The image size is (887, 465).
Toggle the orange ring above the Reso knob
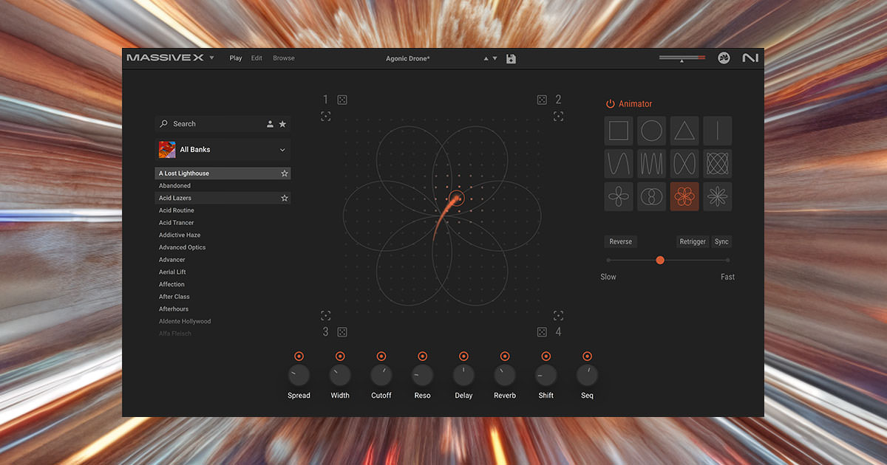tap(422, 356)
